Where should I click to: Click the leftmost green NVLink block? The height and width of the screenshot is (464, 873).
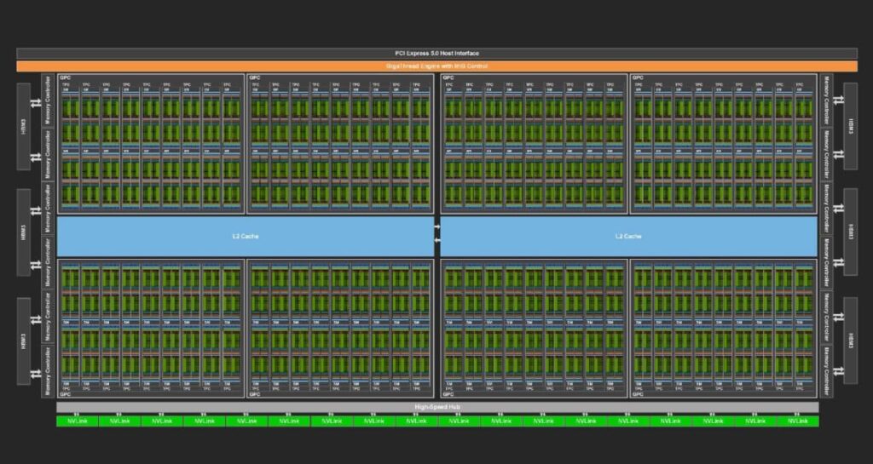(x=78, y=421)
